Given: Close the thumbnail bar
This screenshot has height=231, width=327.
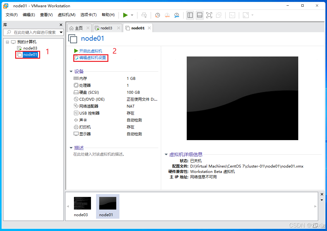Looking at the screenshot, I should [x=322, y=194].
